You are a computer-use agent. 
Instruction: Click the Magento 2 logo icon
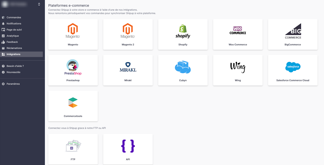(x=128, y=31)
